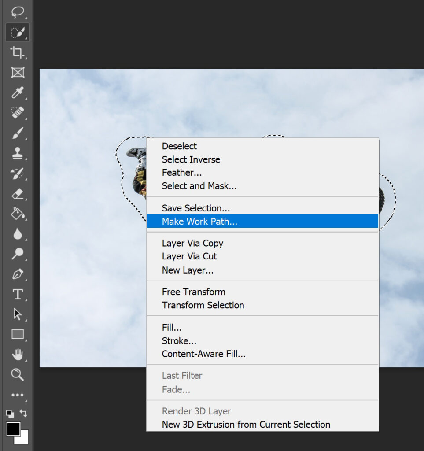Choose Layer Via Cut

tap(262, 256)
